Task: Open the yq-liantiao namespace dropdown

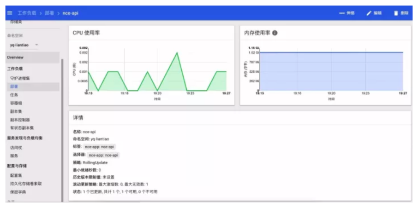Action: 24,45
